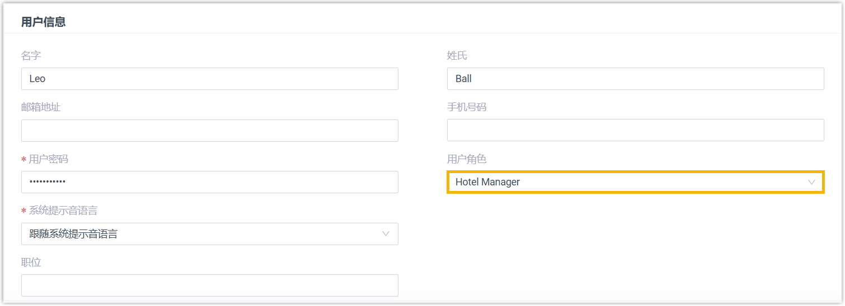Click the 用户信息 section heading

pyautogui.click(x=44, y=22)
